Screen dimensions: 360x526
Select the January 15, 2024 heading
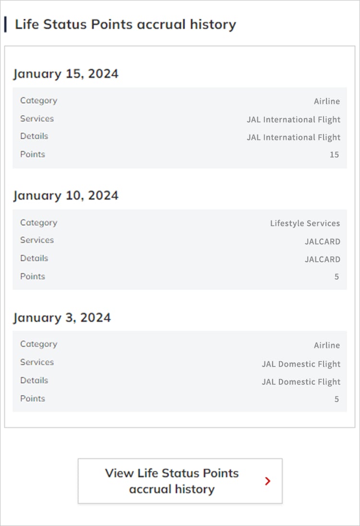coord(66,73)
